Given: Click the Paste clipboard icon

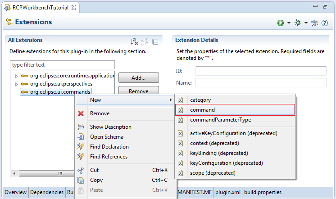Looking at the screenshot, I should (x=81, y=190).
